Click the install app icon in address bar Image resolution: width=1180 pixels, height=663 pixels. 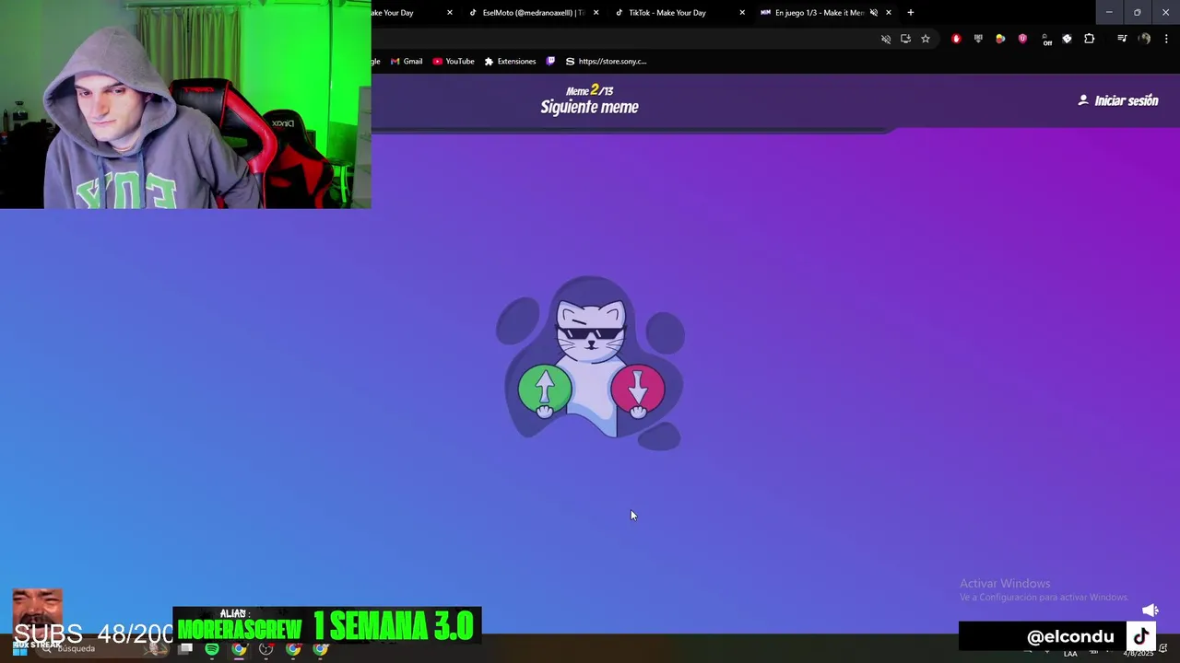[x=905, y=39]
